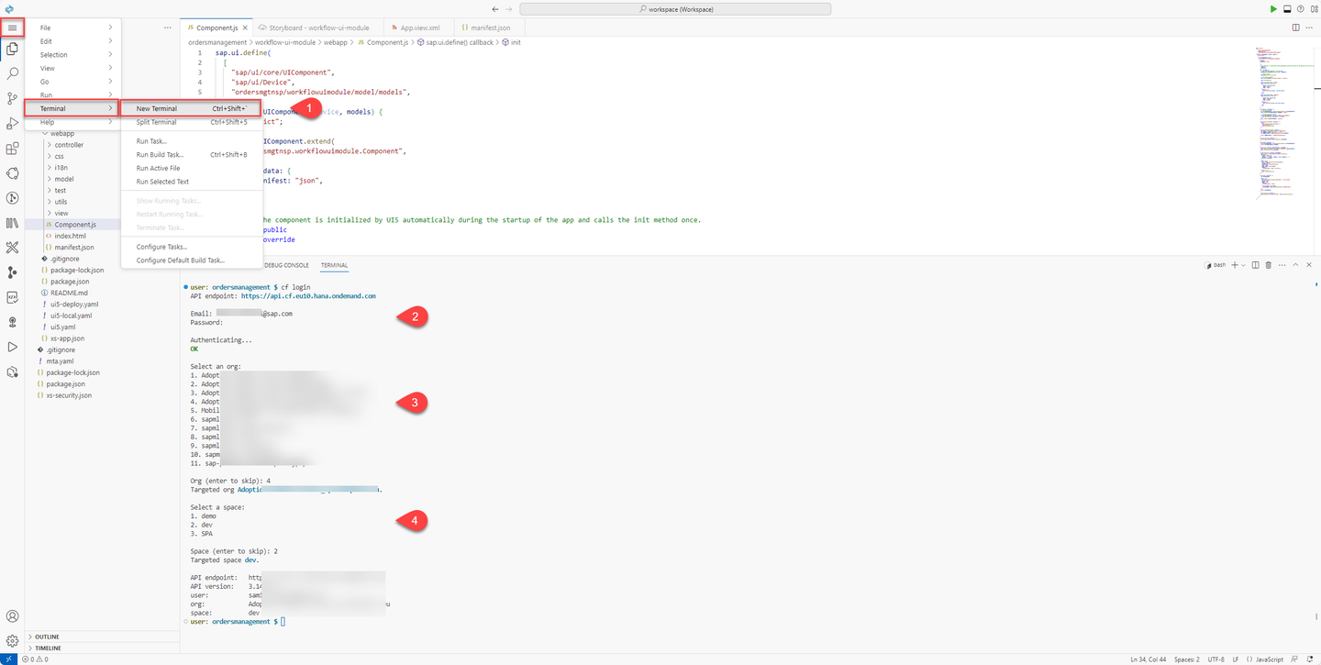Click the API endpoint URL in terminal
The image size is (1321, 665).
308,296
